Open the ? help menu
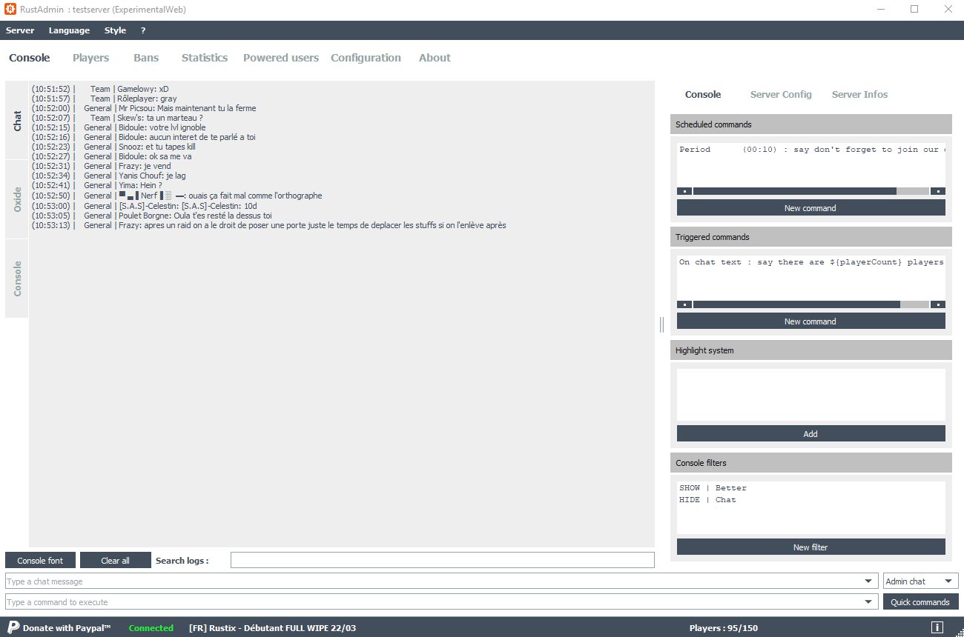The height and width of the screenshot is (637, 964). point(143,30)
